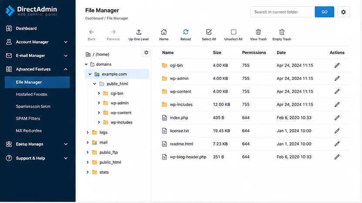Screen dimensions: 362x203
Task: Focus the Search in current folder field
Action: 283,12
